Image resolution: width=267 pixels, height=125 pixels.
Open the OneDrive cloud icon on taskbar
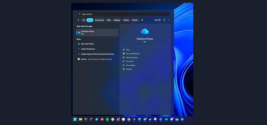coord(166,119)
